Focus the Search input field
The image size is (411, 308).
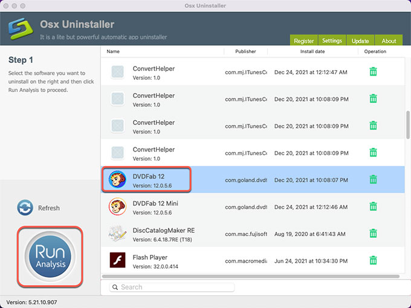(x=172, y=287)
